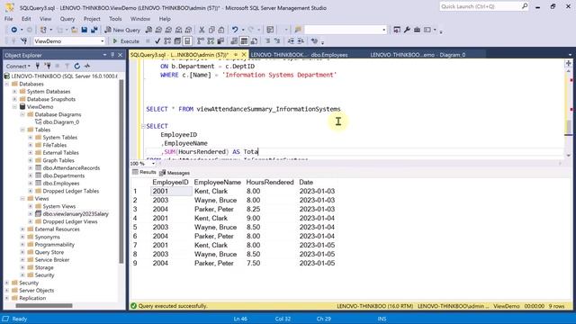Screen dimensions: 576x324
Task: Click the editor vertical scrollbar thumb
Action: 568,127
